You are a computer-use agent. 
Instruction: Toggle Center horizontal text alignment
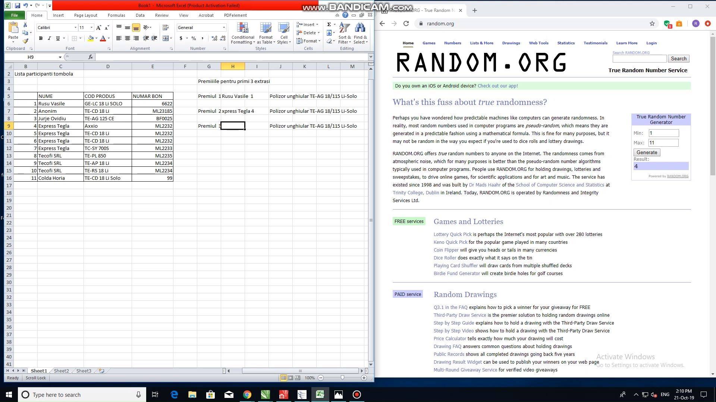pos(128,38)
